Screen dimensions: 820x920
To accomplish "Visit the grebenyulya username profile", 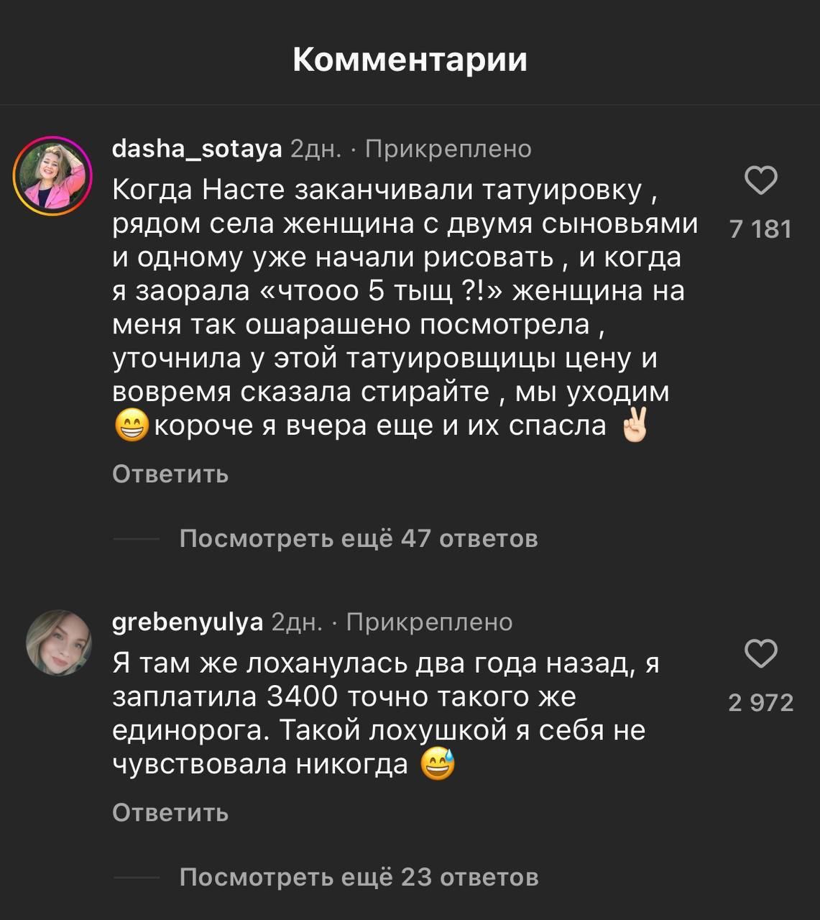I will pyautogui.click(x=188, y=622).
